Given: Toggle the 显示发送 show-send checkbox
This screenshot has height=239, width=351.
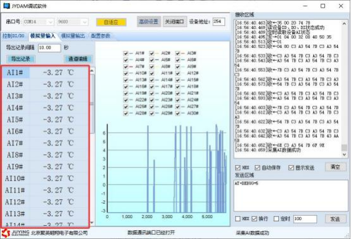Looking at the screenshot, I should [291, 168].
